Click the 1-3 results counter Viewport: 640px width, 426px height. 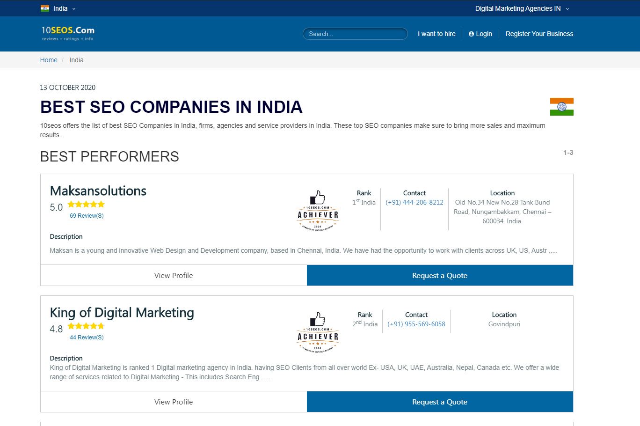[x=568, y=153]
